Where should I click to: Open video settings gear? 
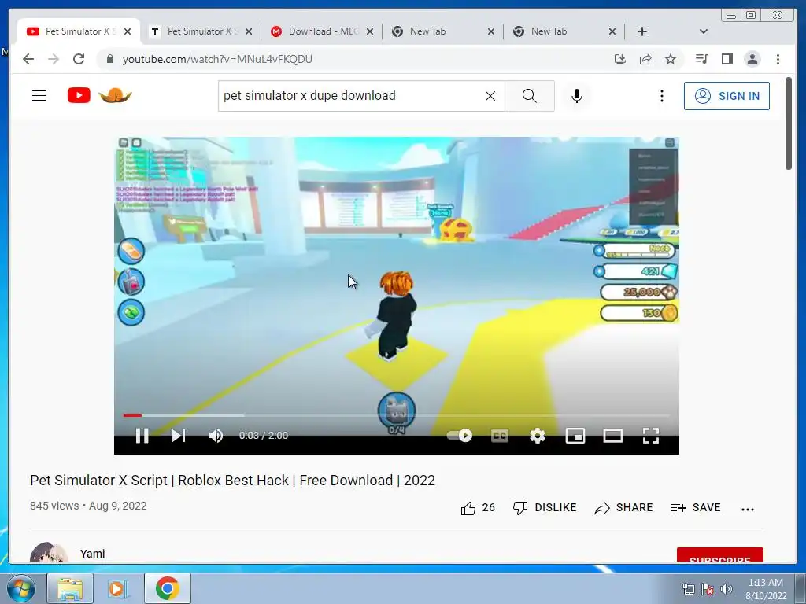(537, 436)
